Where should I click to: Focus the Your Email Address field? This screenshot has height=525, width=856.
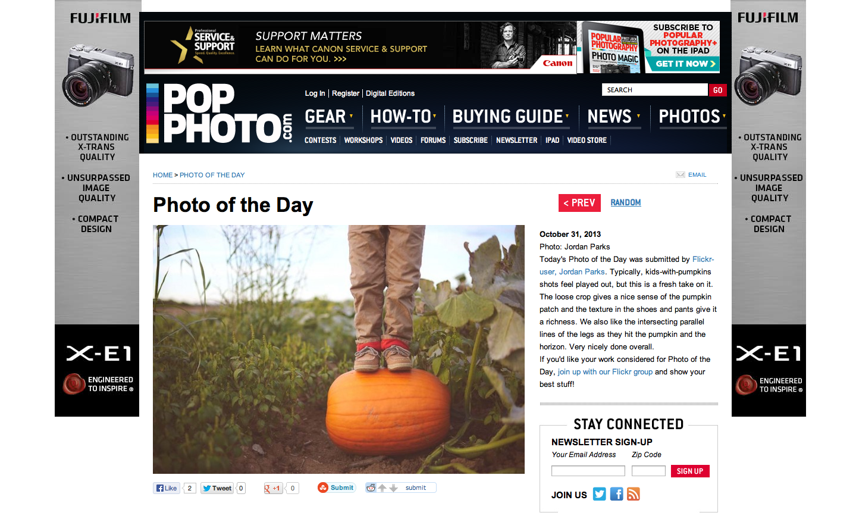tap(588, 471)
